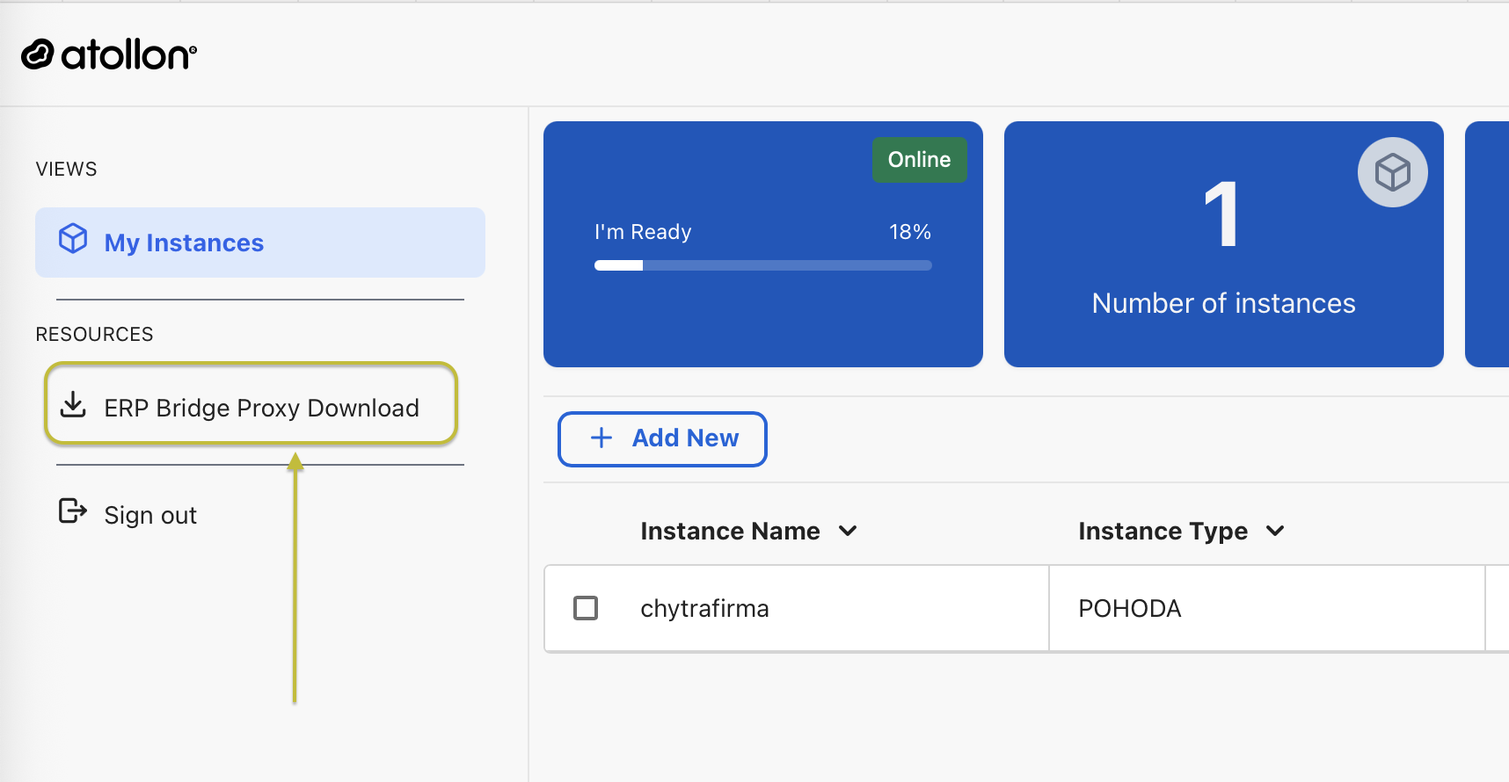Click the I'm Ready progress bar
Screen dimensions: 1509x782
coord(763,265)
